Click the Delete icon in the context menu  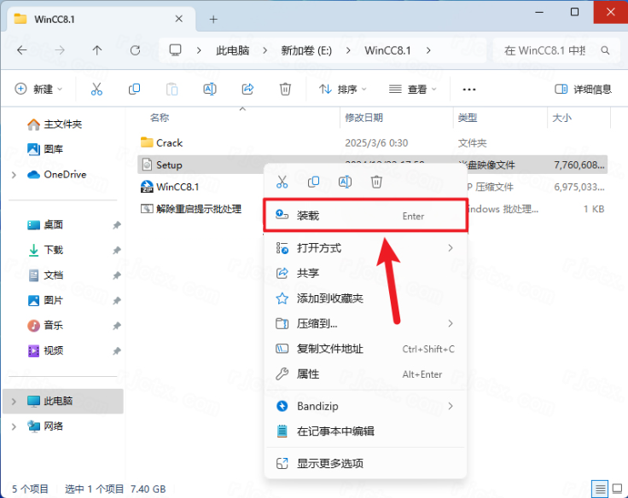[x=376, y=182]
